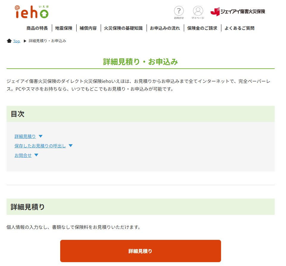Go to the 地震保険 menu item

[x=64, y=28]
